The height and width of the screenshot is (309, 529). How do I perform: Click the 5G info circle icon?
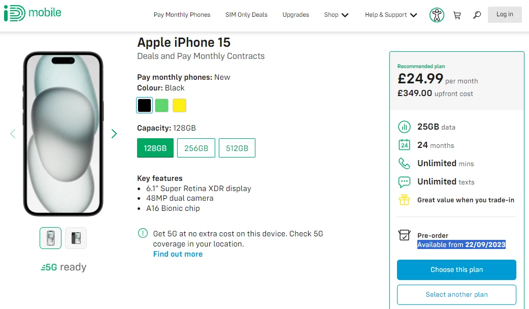click(143, 234)
